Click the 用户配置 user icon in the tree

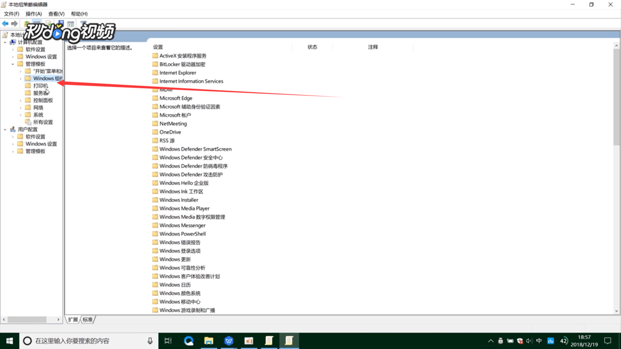coord(13,129)
